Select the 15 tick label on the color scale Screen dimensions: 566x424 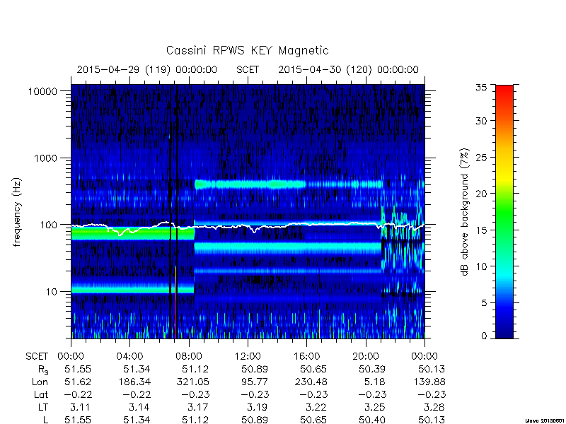point(481,230)
